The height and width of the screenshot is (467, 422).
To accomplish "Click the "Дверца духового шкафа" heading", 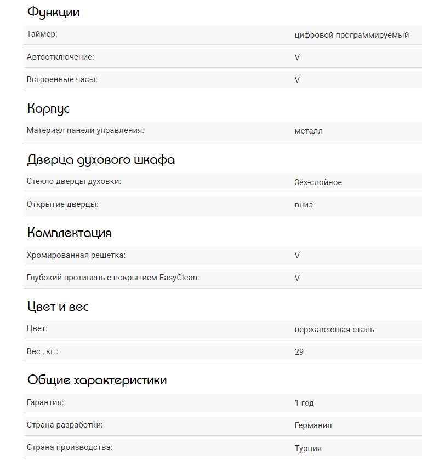I will 101,160.
